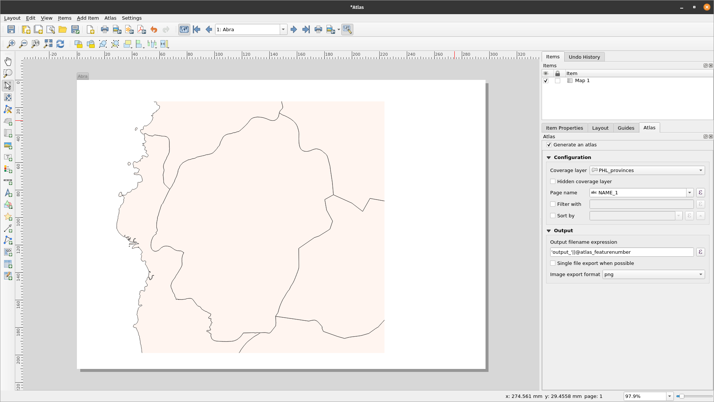
Task: Click Export as PDF icon
Action: tap(142, 30)
